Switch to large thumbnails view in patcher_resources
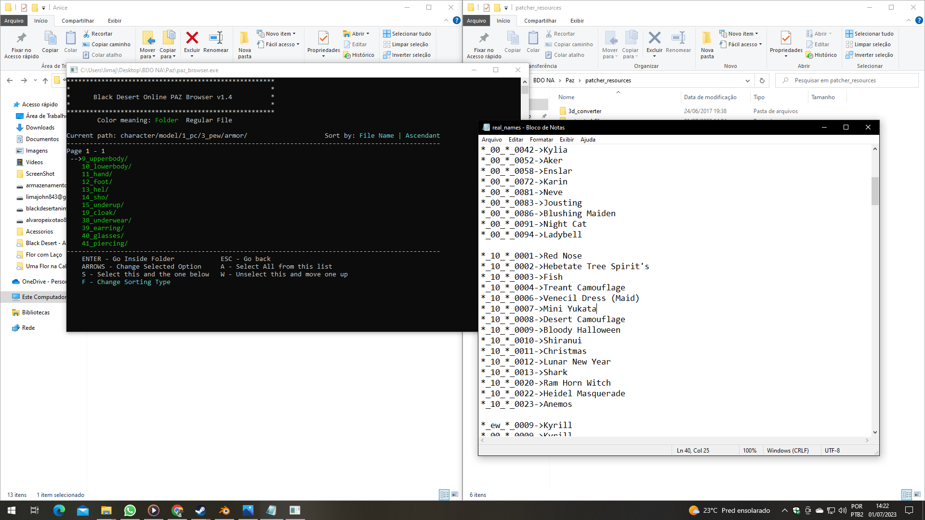The width and height of the screenshot is (925, 520). (917, 494)
